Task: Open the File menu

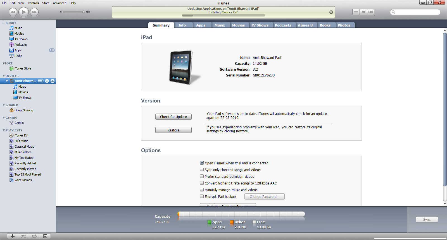Action: click(x=4, y=3)
